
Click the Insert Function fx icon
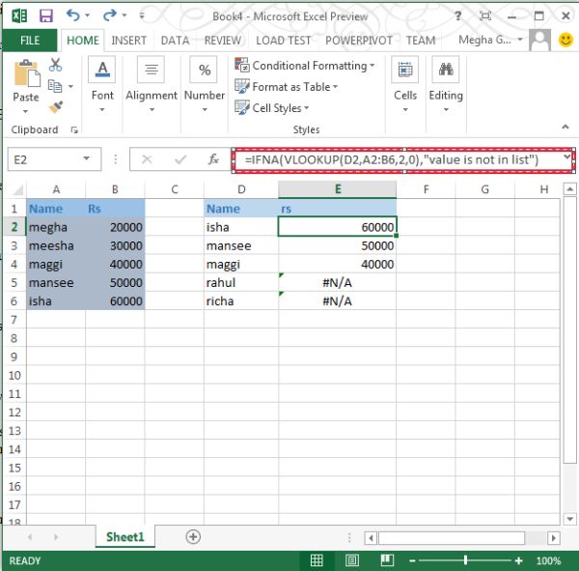pyautogui.click(x=213, y=159)
